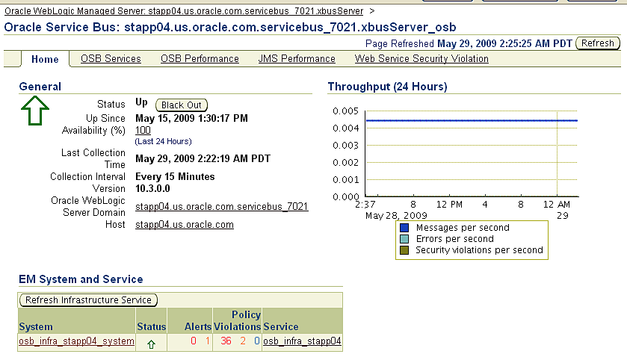Image resolution: width=627 pixels, height=357 pixels.
Task: Click the Every 15 Minutes interval text
Action: (175, 177)
